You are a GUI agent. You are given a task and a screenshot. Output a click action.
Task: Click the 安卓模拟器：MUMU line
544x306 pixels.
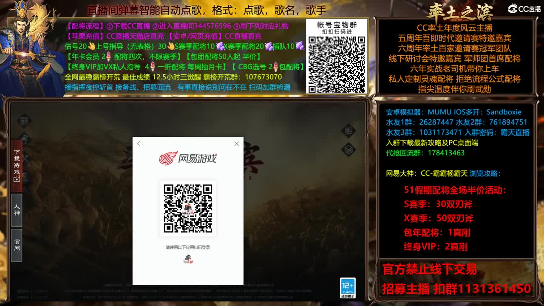[453, 112]
